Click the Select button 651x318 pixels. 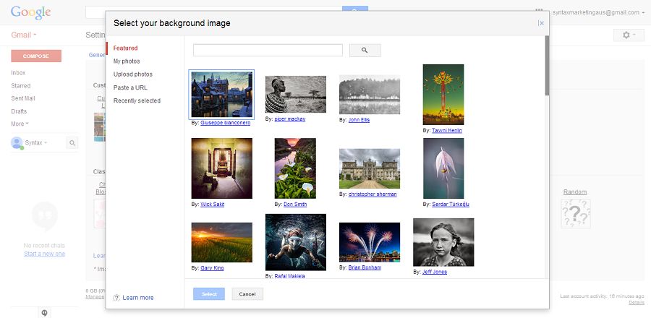[209, 294]
